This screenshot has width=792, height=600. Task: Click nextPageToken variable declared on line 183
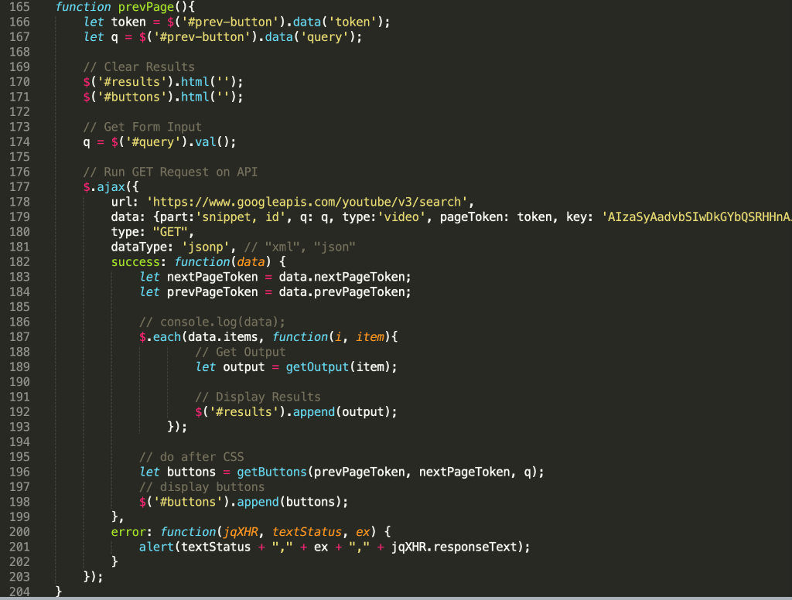212,278
